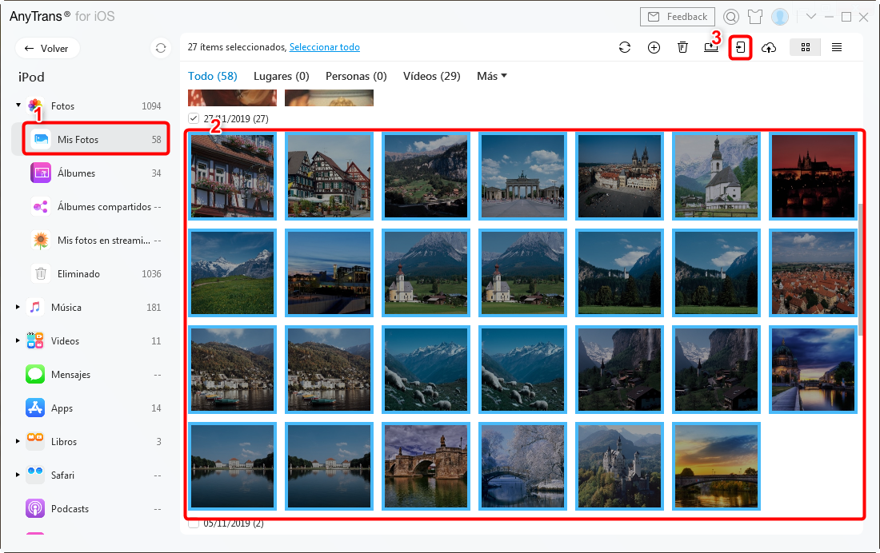Viewport: 880px width, 553px height.
Task: Open the Más dropdown menu
Action: pos(492,76)
